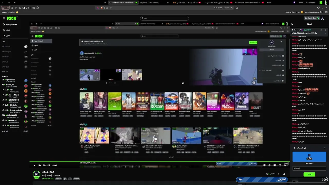Click the shield icon in browser toolbar
Screen dimensions: 329x185
[12, 8]
